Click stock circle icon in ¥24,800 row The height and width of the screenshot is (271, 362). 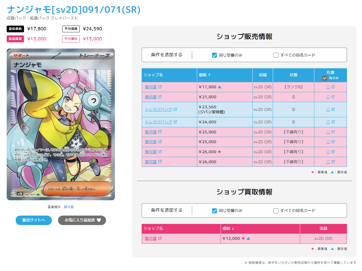click(x=328, y=122)
